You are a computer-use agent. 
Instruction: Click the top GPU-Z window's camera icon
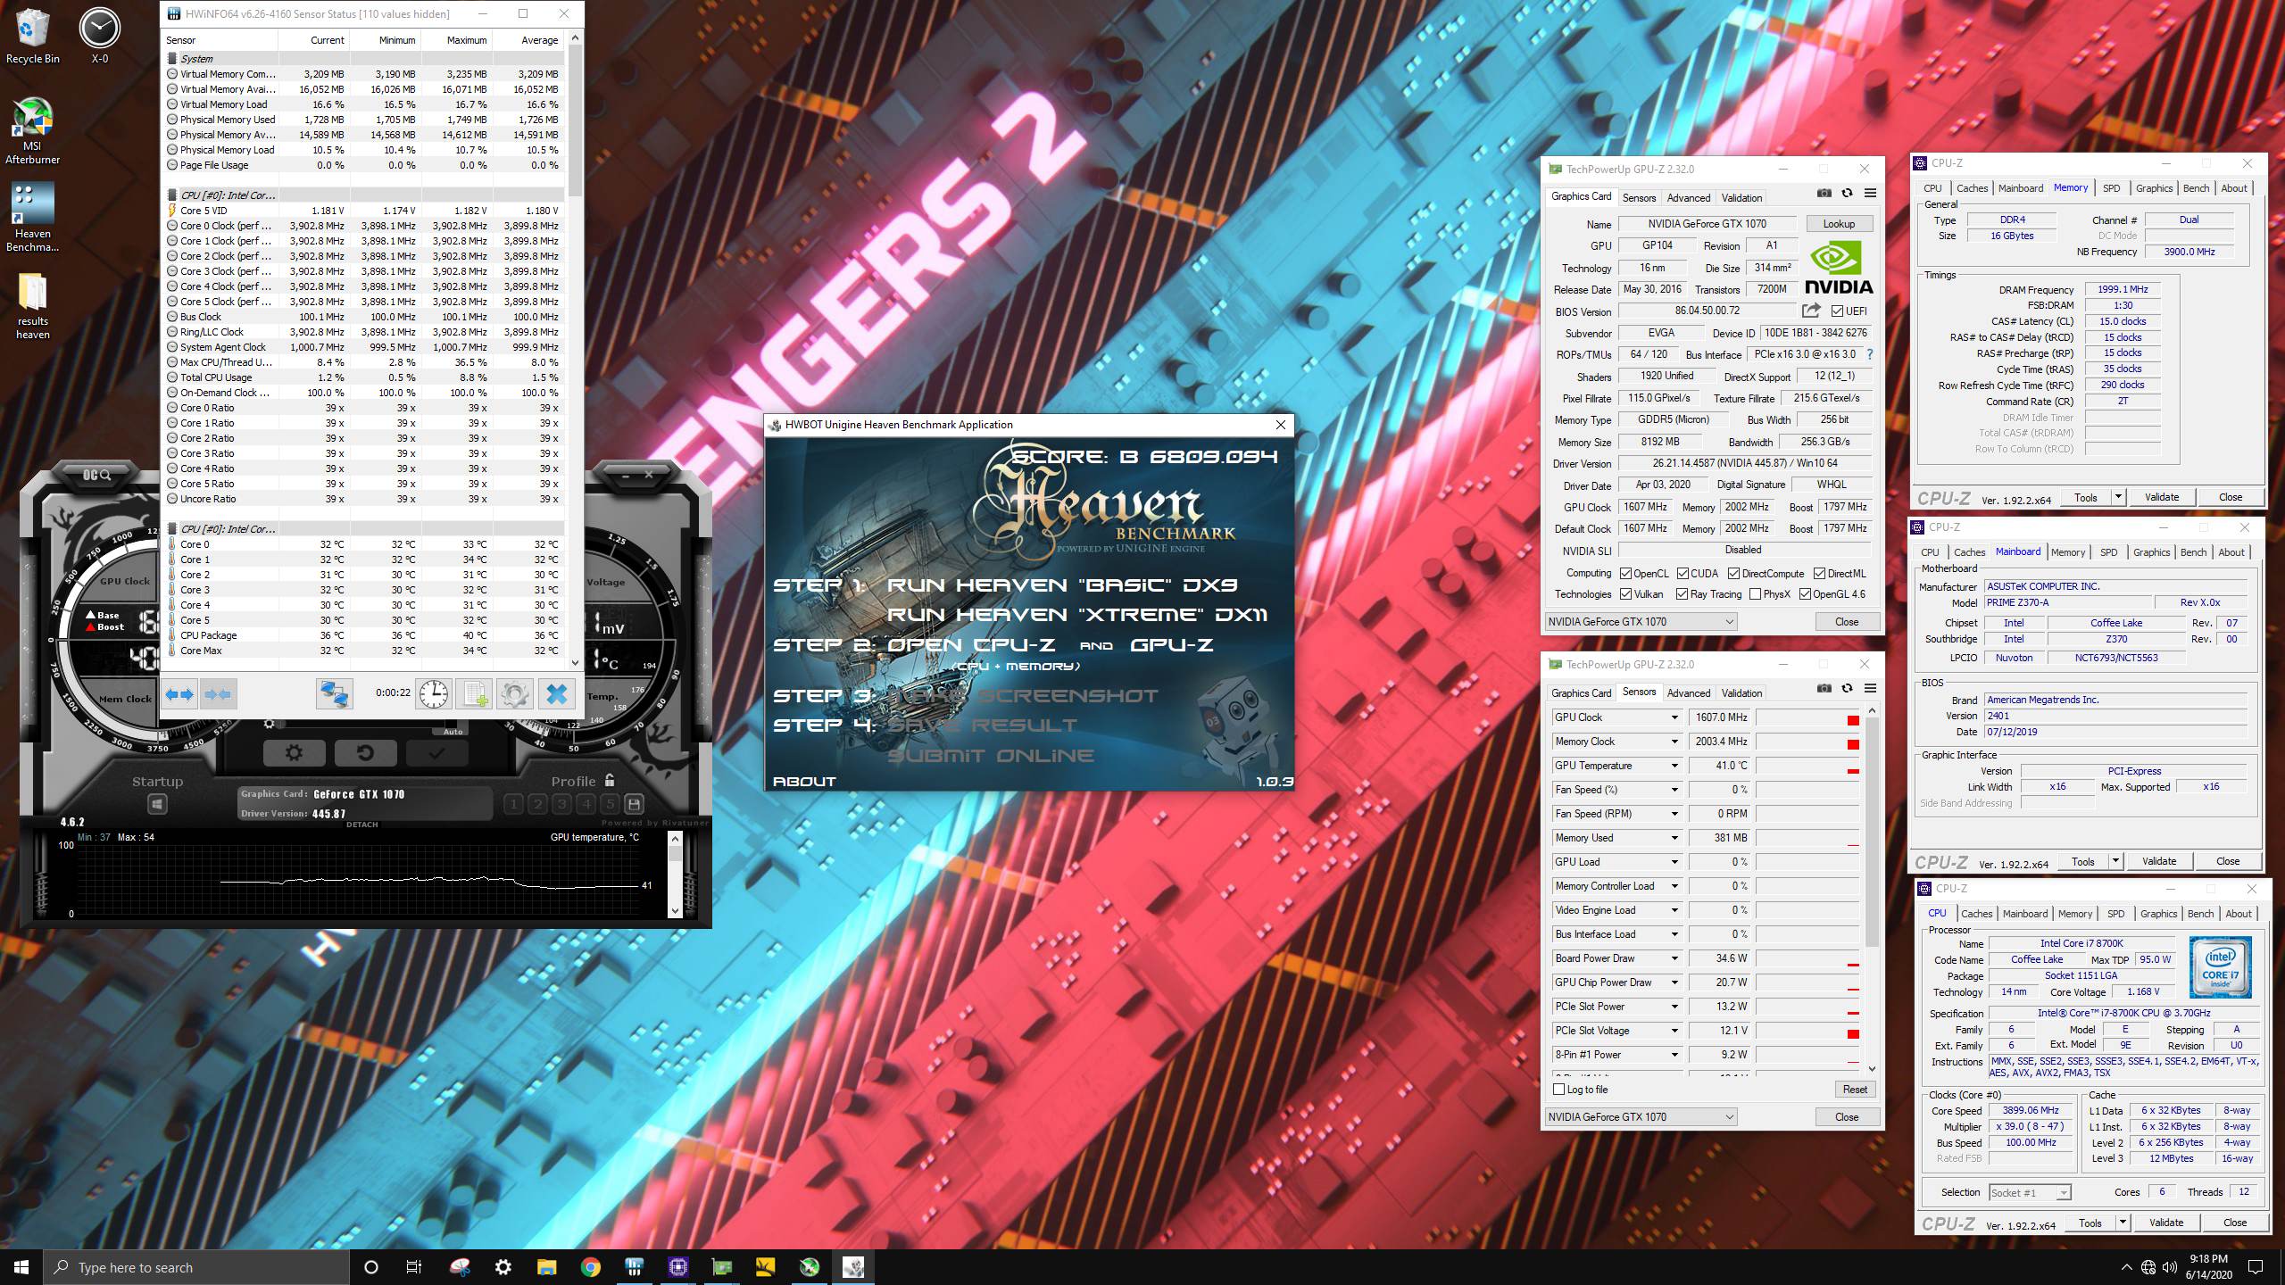click(1824, 193)
